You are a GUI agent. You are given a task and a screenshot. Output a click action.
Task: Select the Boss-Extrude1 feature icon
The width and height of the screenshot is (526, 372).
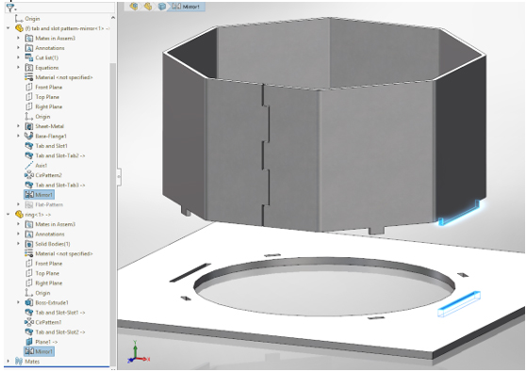click(29, 302)
